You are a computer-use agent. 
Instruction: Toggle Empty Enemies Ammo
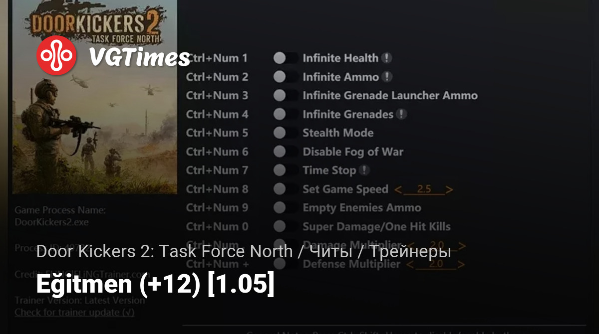(x=286, y=208)
